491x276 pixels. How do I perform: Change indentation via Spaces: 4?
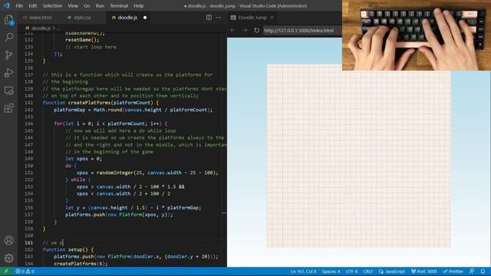(x=331, y=271)
